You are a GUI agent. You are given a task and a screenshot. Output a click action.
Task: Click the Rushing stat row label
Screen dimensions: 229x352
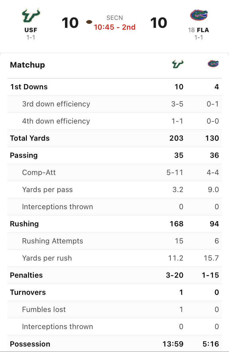point(24,224)
